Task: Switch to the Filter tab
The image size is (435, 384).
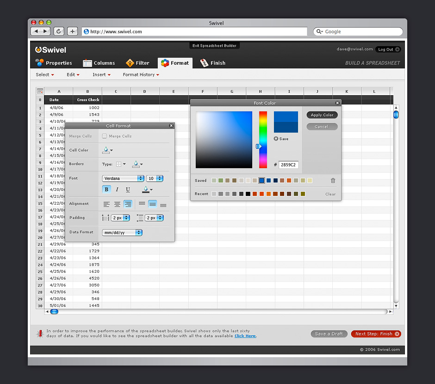Action: (137, 63)
